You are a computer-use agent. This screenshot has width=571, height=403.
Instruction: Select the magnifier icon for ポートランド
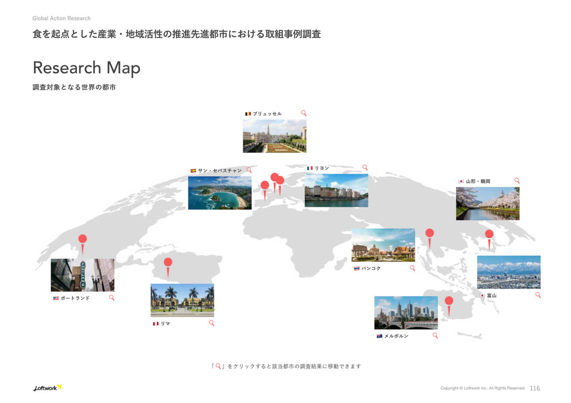pyautogui.click(x=112, y=298)
